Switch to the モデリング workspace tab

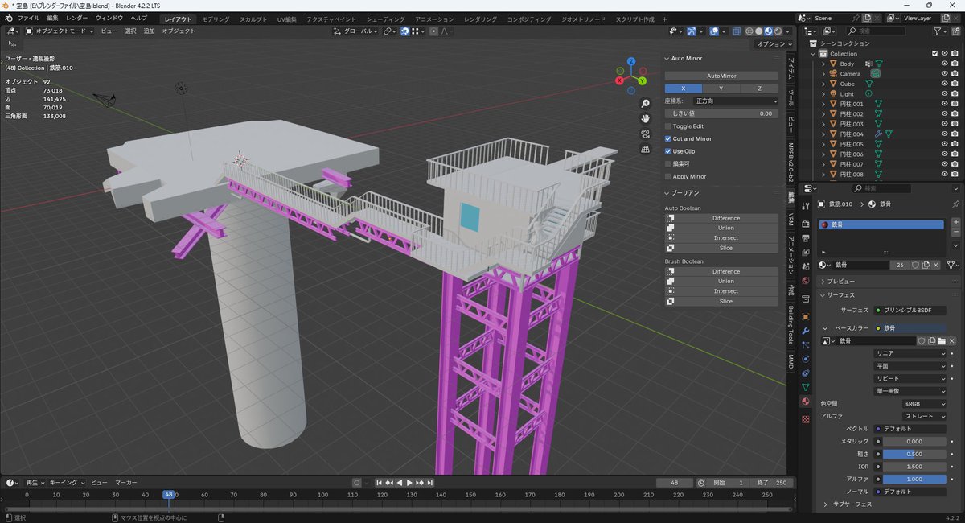point(216,19)
